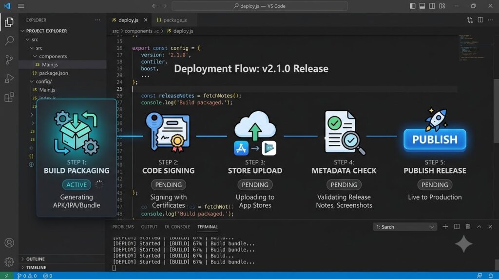Collapse the components folder
Screen dimensions: 499x279
[35, 56]
